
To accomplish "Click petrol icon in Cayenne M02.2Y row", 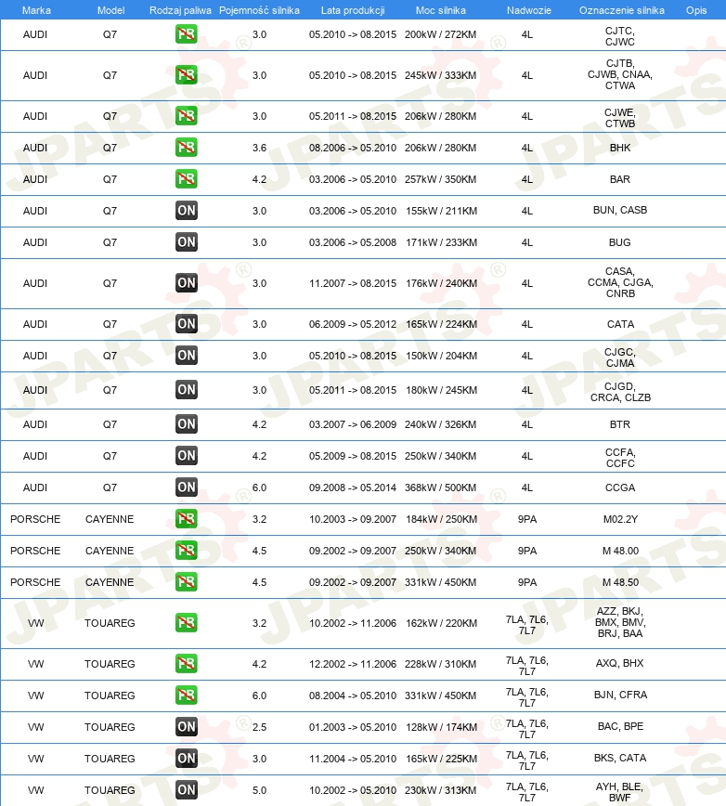I will coord(186,519).
